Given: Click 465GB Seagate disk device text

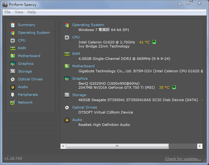Looking at the screenshot, I should [138, 100].
